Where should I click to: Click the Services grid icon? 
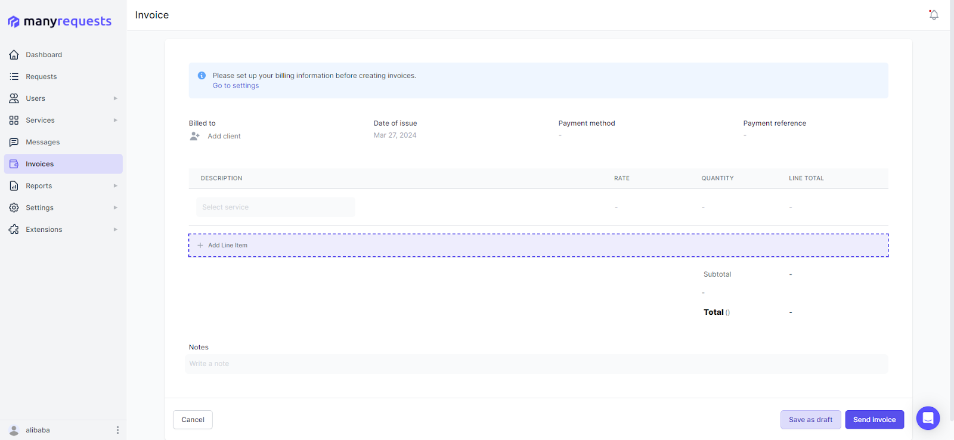pyautogui.click(x=14, y=120)
